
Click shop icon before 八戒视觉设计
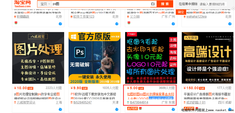(15, 103)
